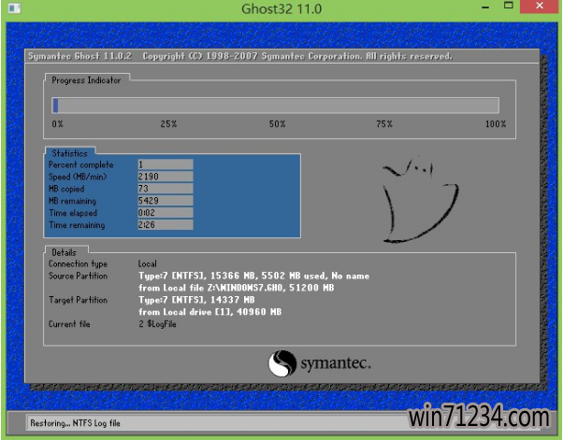563x440 pixels.
Task: Click the 100% label under progress bar
Action: tap(495, 124)
